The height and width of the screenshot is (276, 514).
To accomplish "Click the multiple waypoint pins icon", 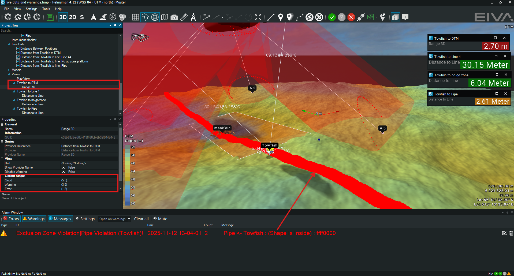I will click(290, 17).
